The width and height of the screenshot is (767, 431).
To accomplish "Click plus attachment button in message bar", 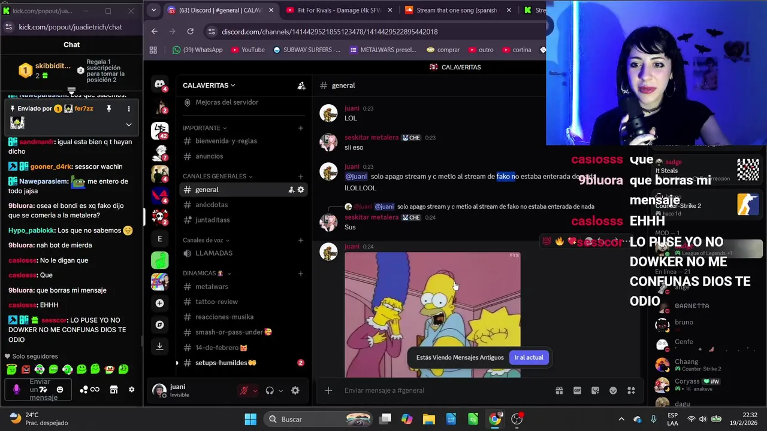I will pos(328,390).
